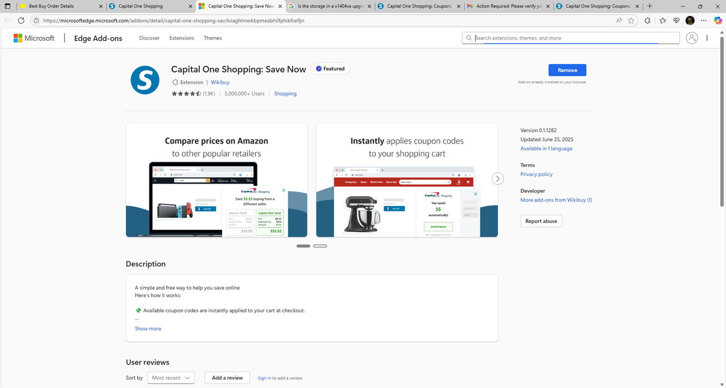Click Add a review button
Image resolution: width=726 pixels, height=388 pixels.
[227, 378]
